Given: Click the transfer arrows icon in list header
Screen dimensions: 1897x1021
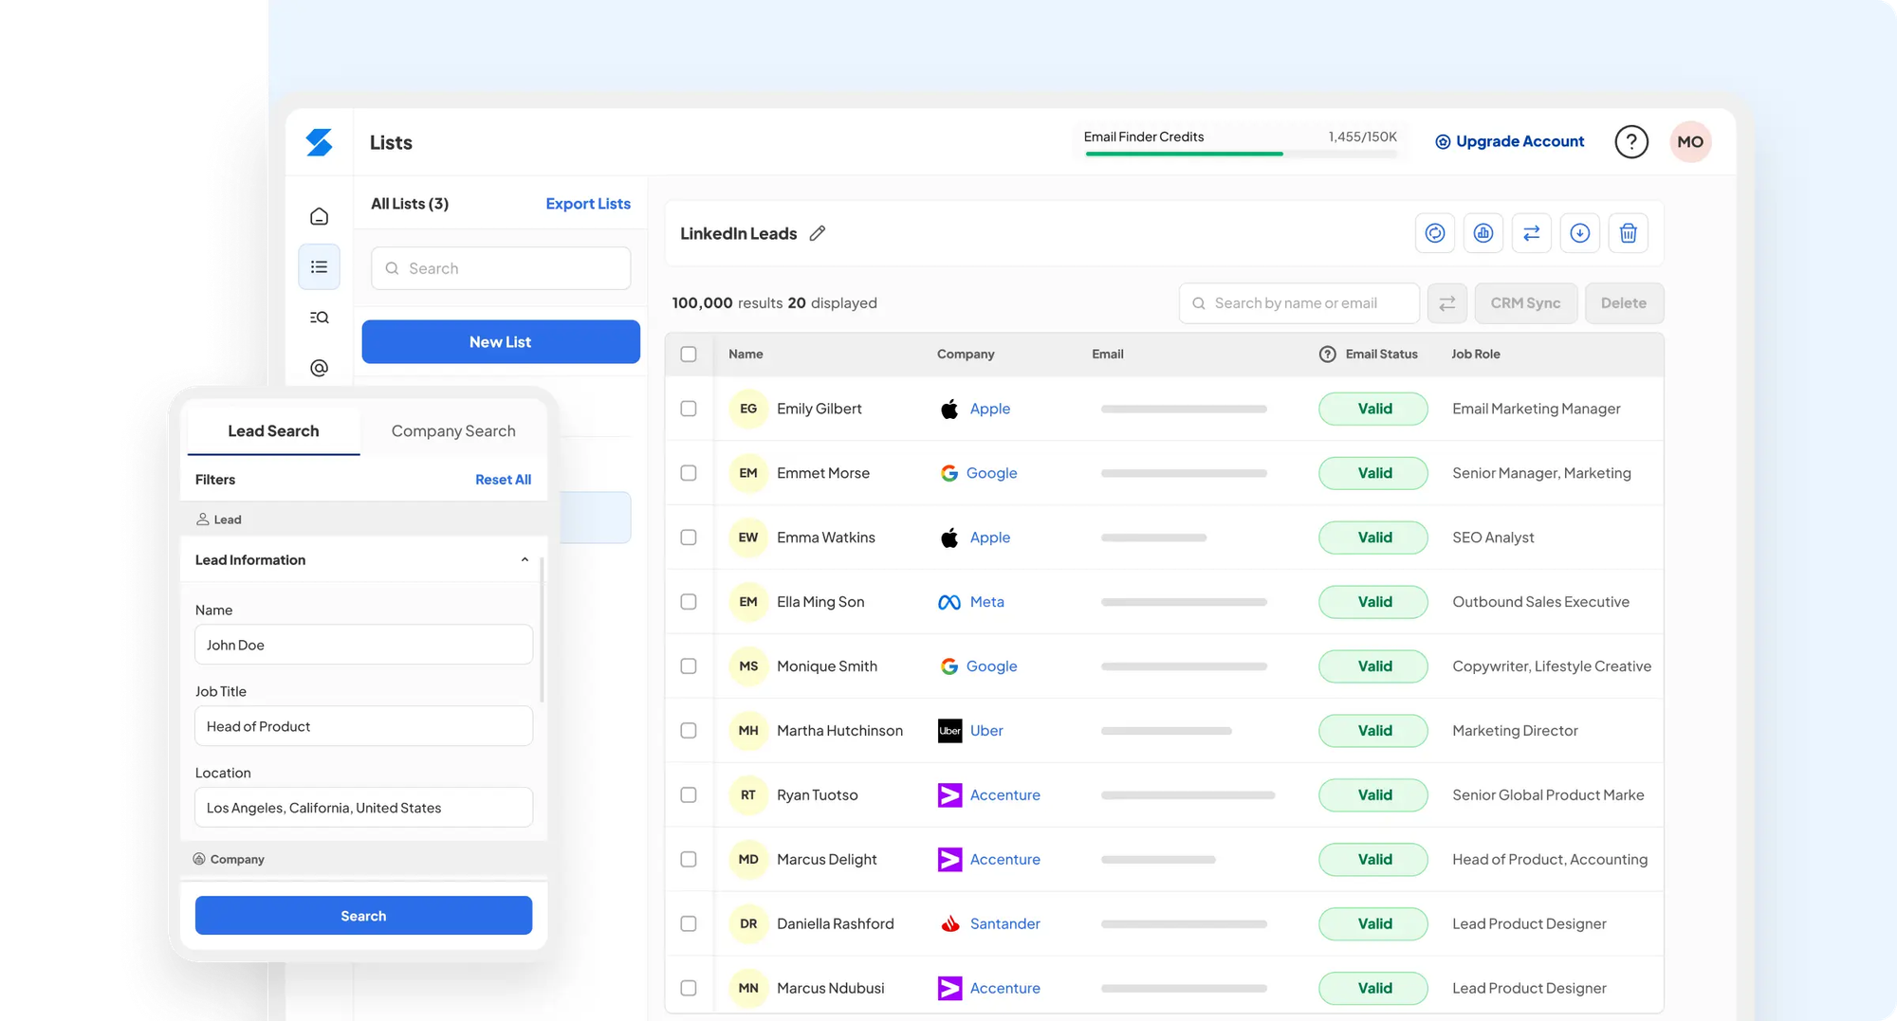Looking at the screenshot, I should [x=1532, y=233].
